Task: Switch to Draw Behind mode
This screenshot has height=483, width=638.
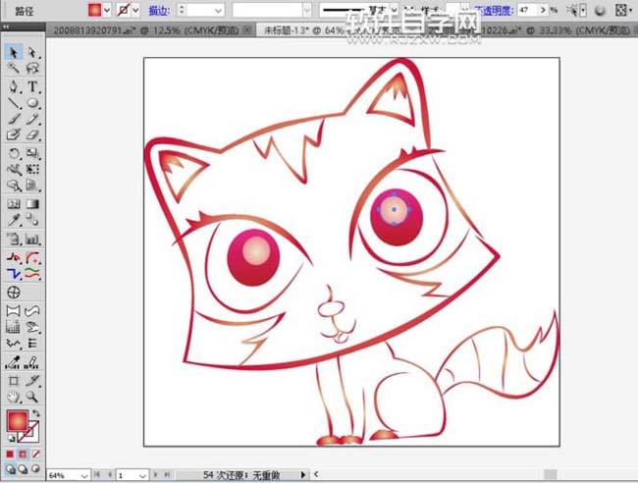Action: 24,468
